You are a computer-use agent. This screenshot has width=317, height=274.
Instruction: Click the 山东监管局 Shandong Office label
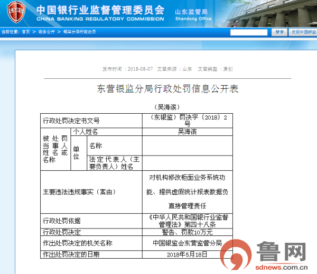point(193,15)
